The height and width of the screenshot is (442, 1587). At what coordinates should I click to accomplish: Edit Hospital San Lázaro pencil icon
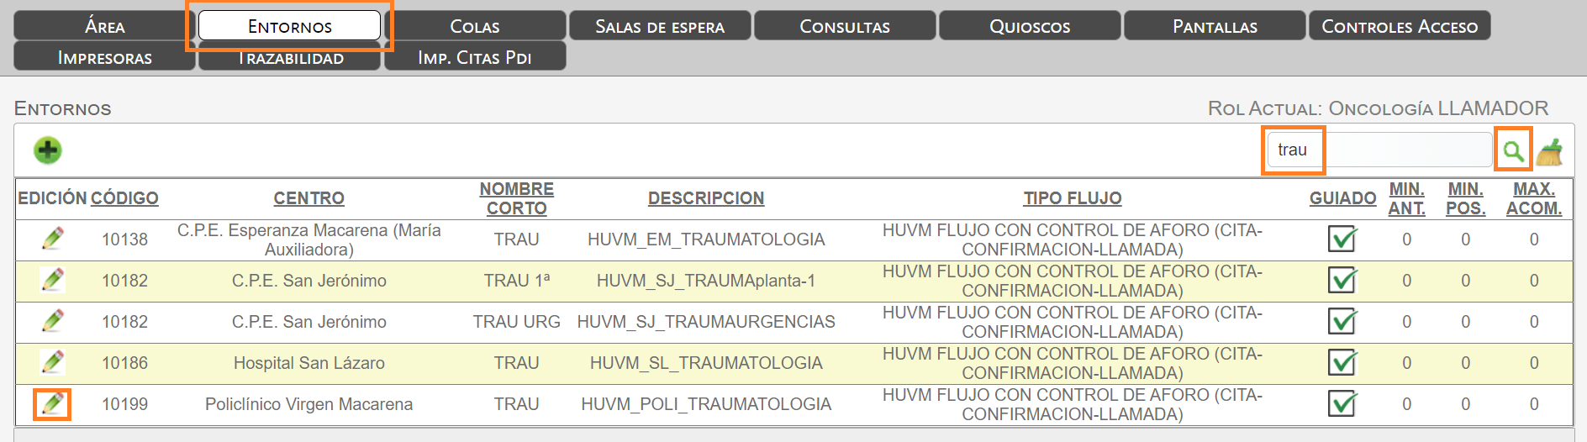53,362
